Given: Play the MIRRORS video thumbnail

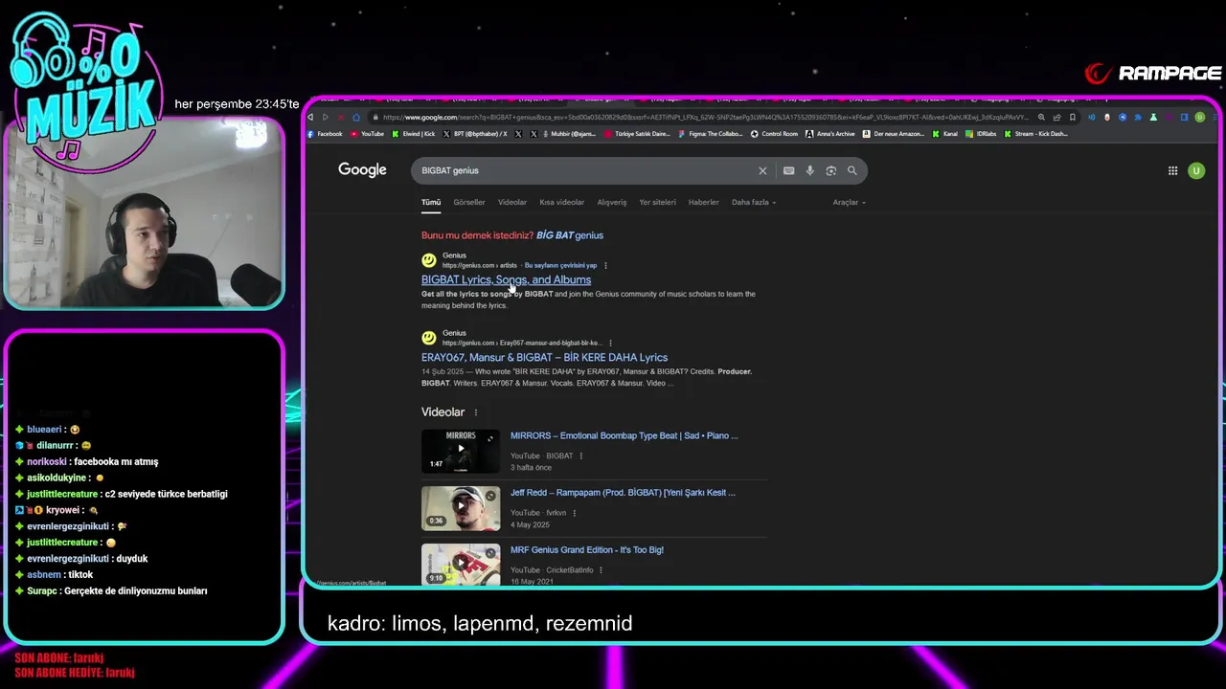Looking at the screenshot, I should 461,452.
